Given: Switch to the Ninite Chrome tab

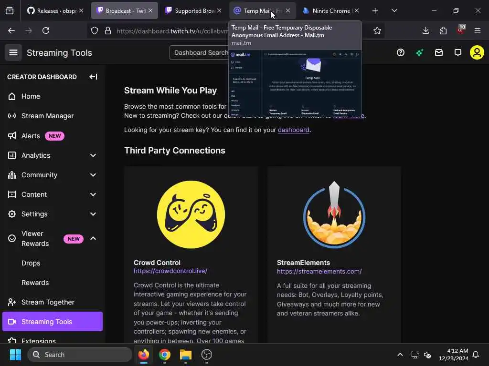Looking at the screenshot, I should 331,11.
